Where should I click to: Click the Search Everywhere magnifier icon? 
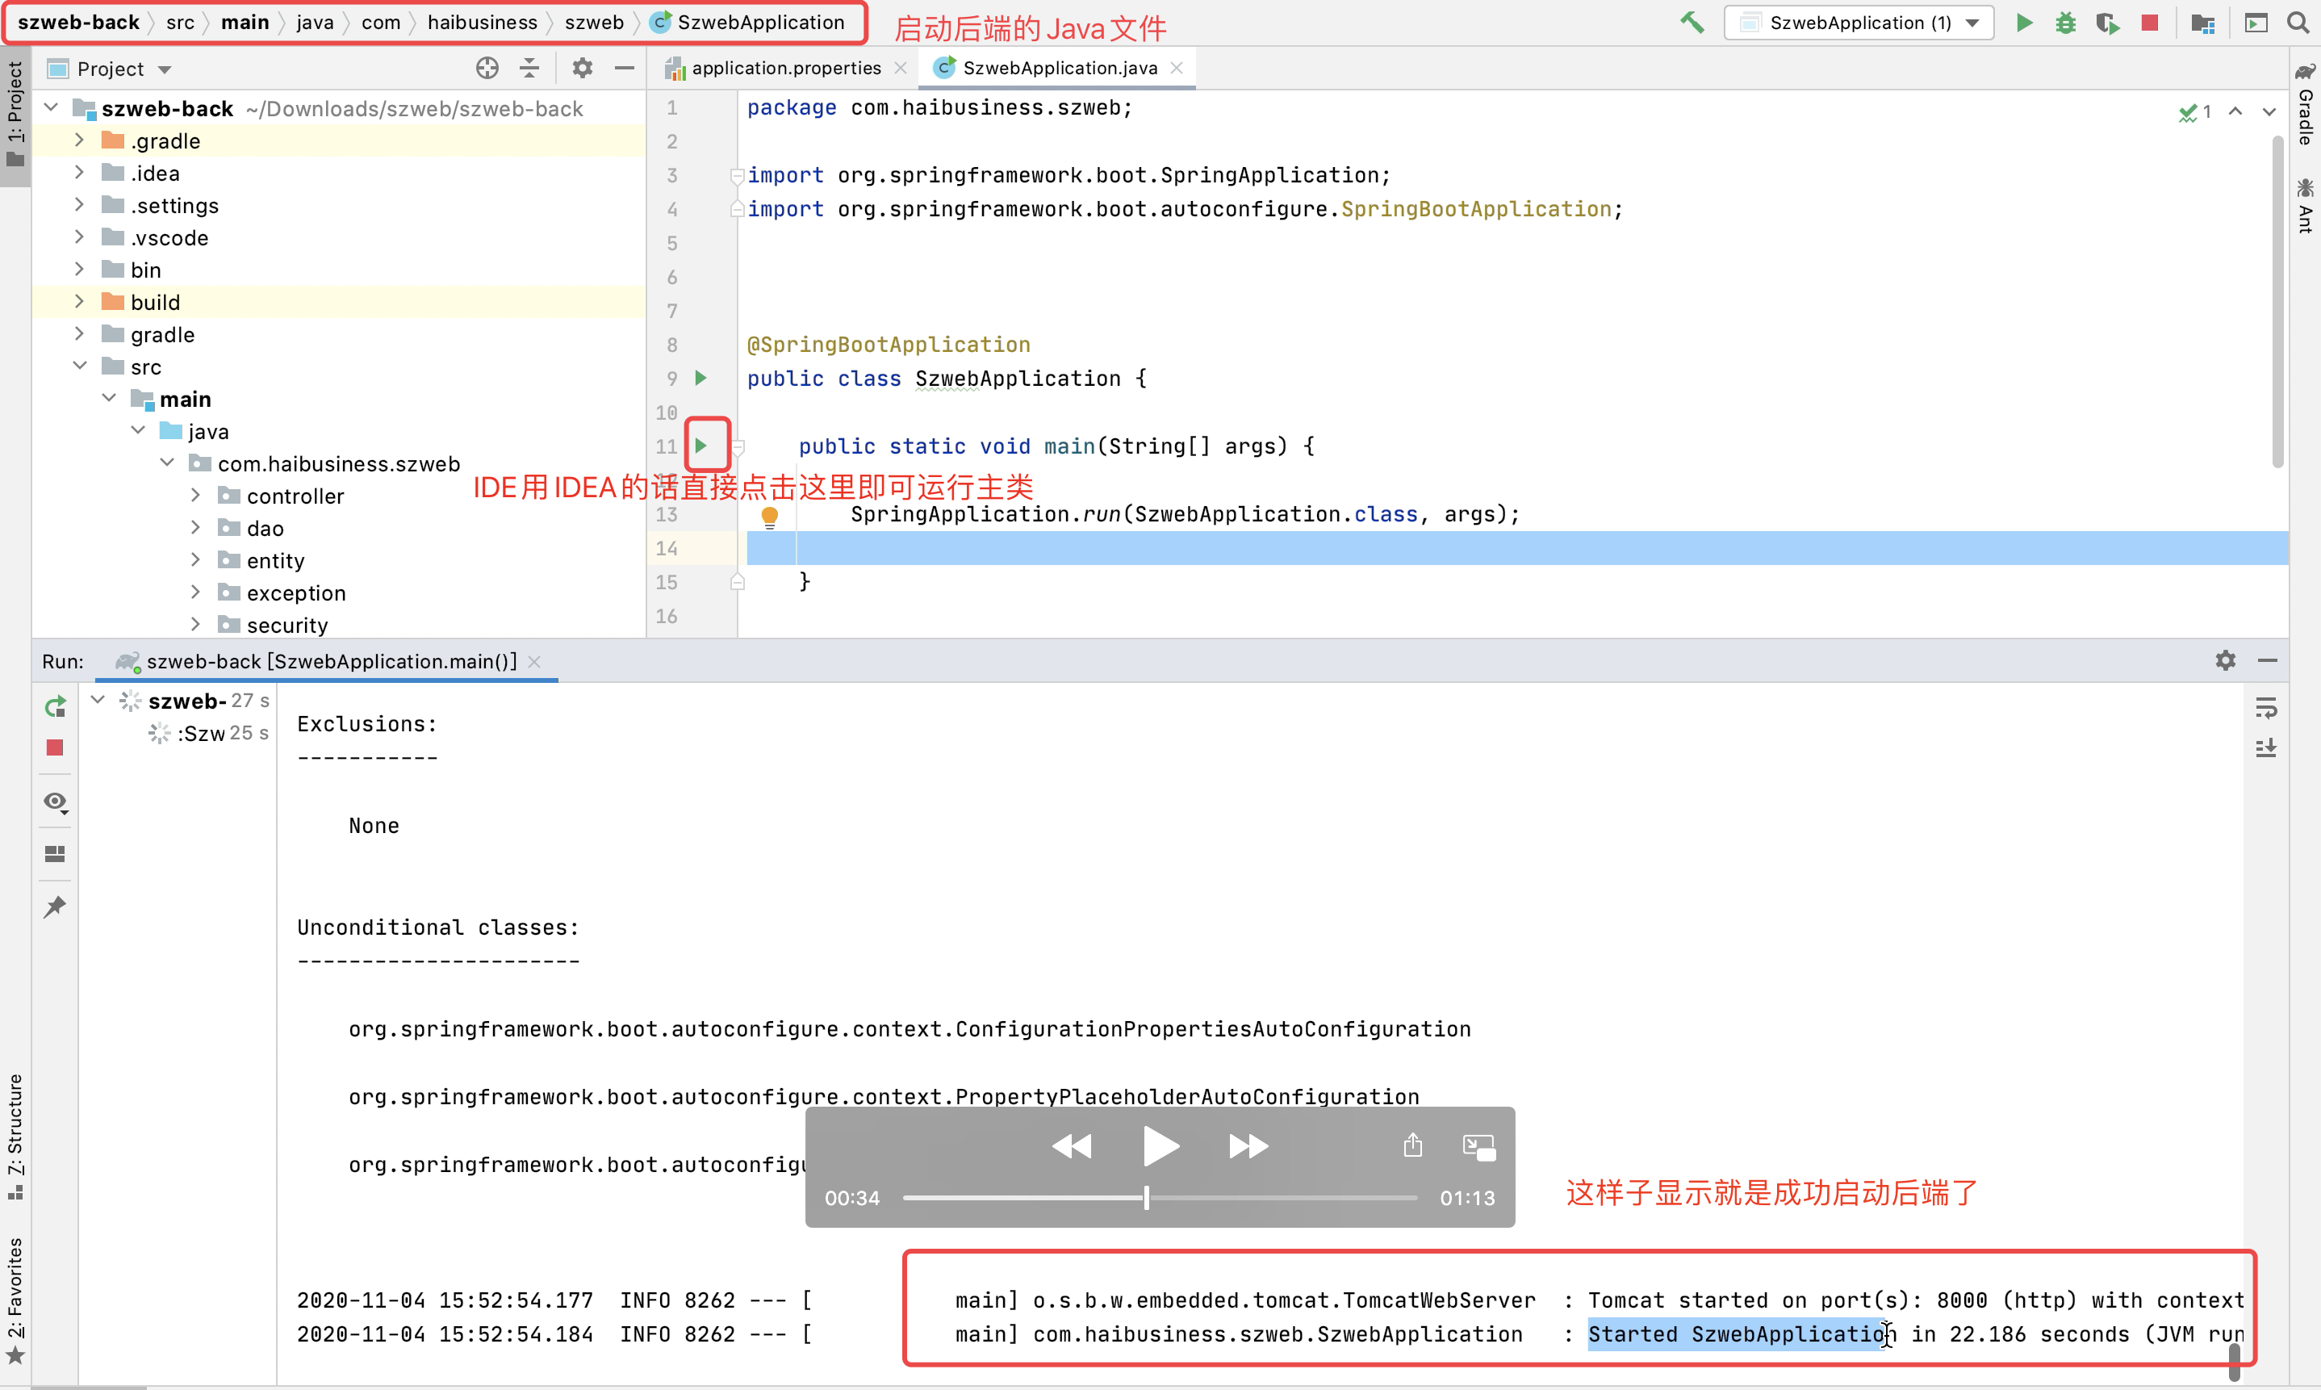(2298, 23)
